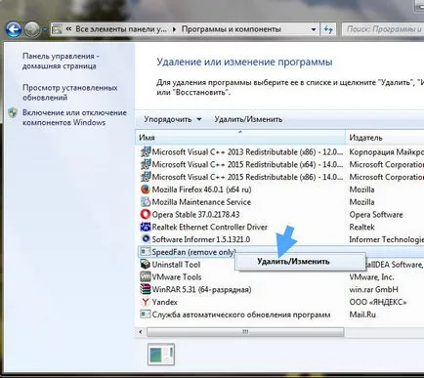Click the Mozilla Maintenance Service icon
The width and height of the screenshot is (424, 378).
point(146,202)
